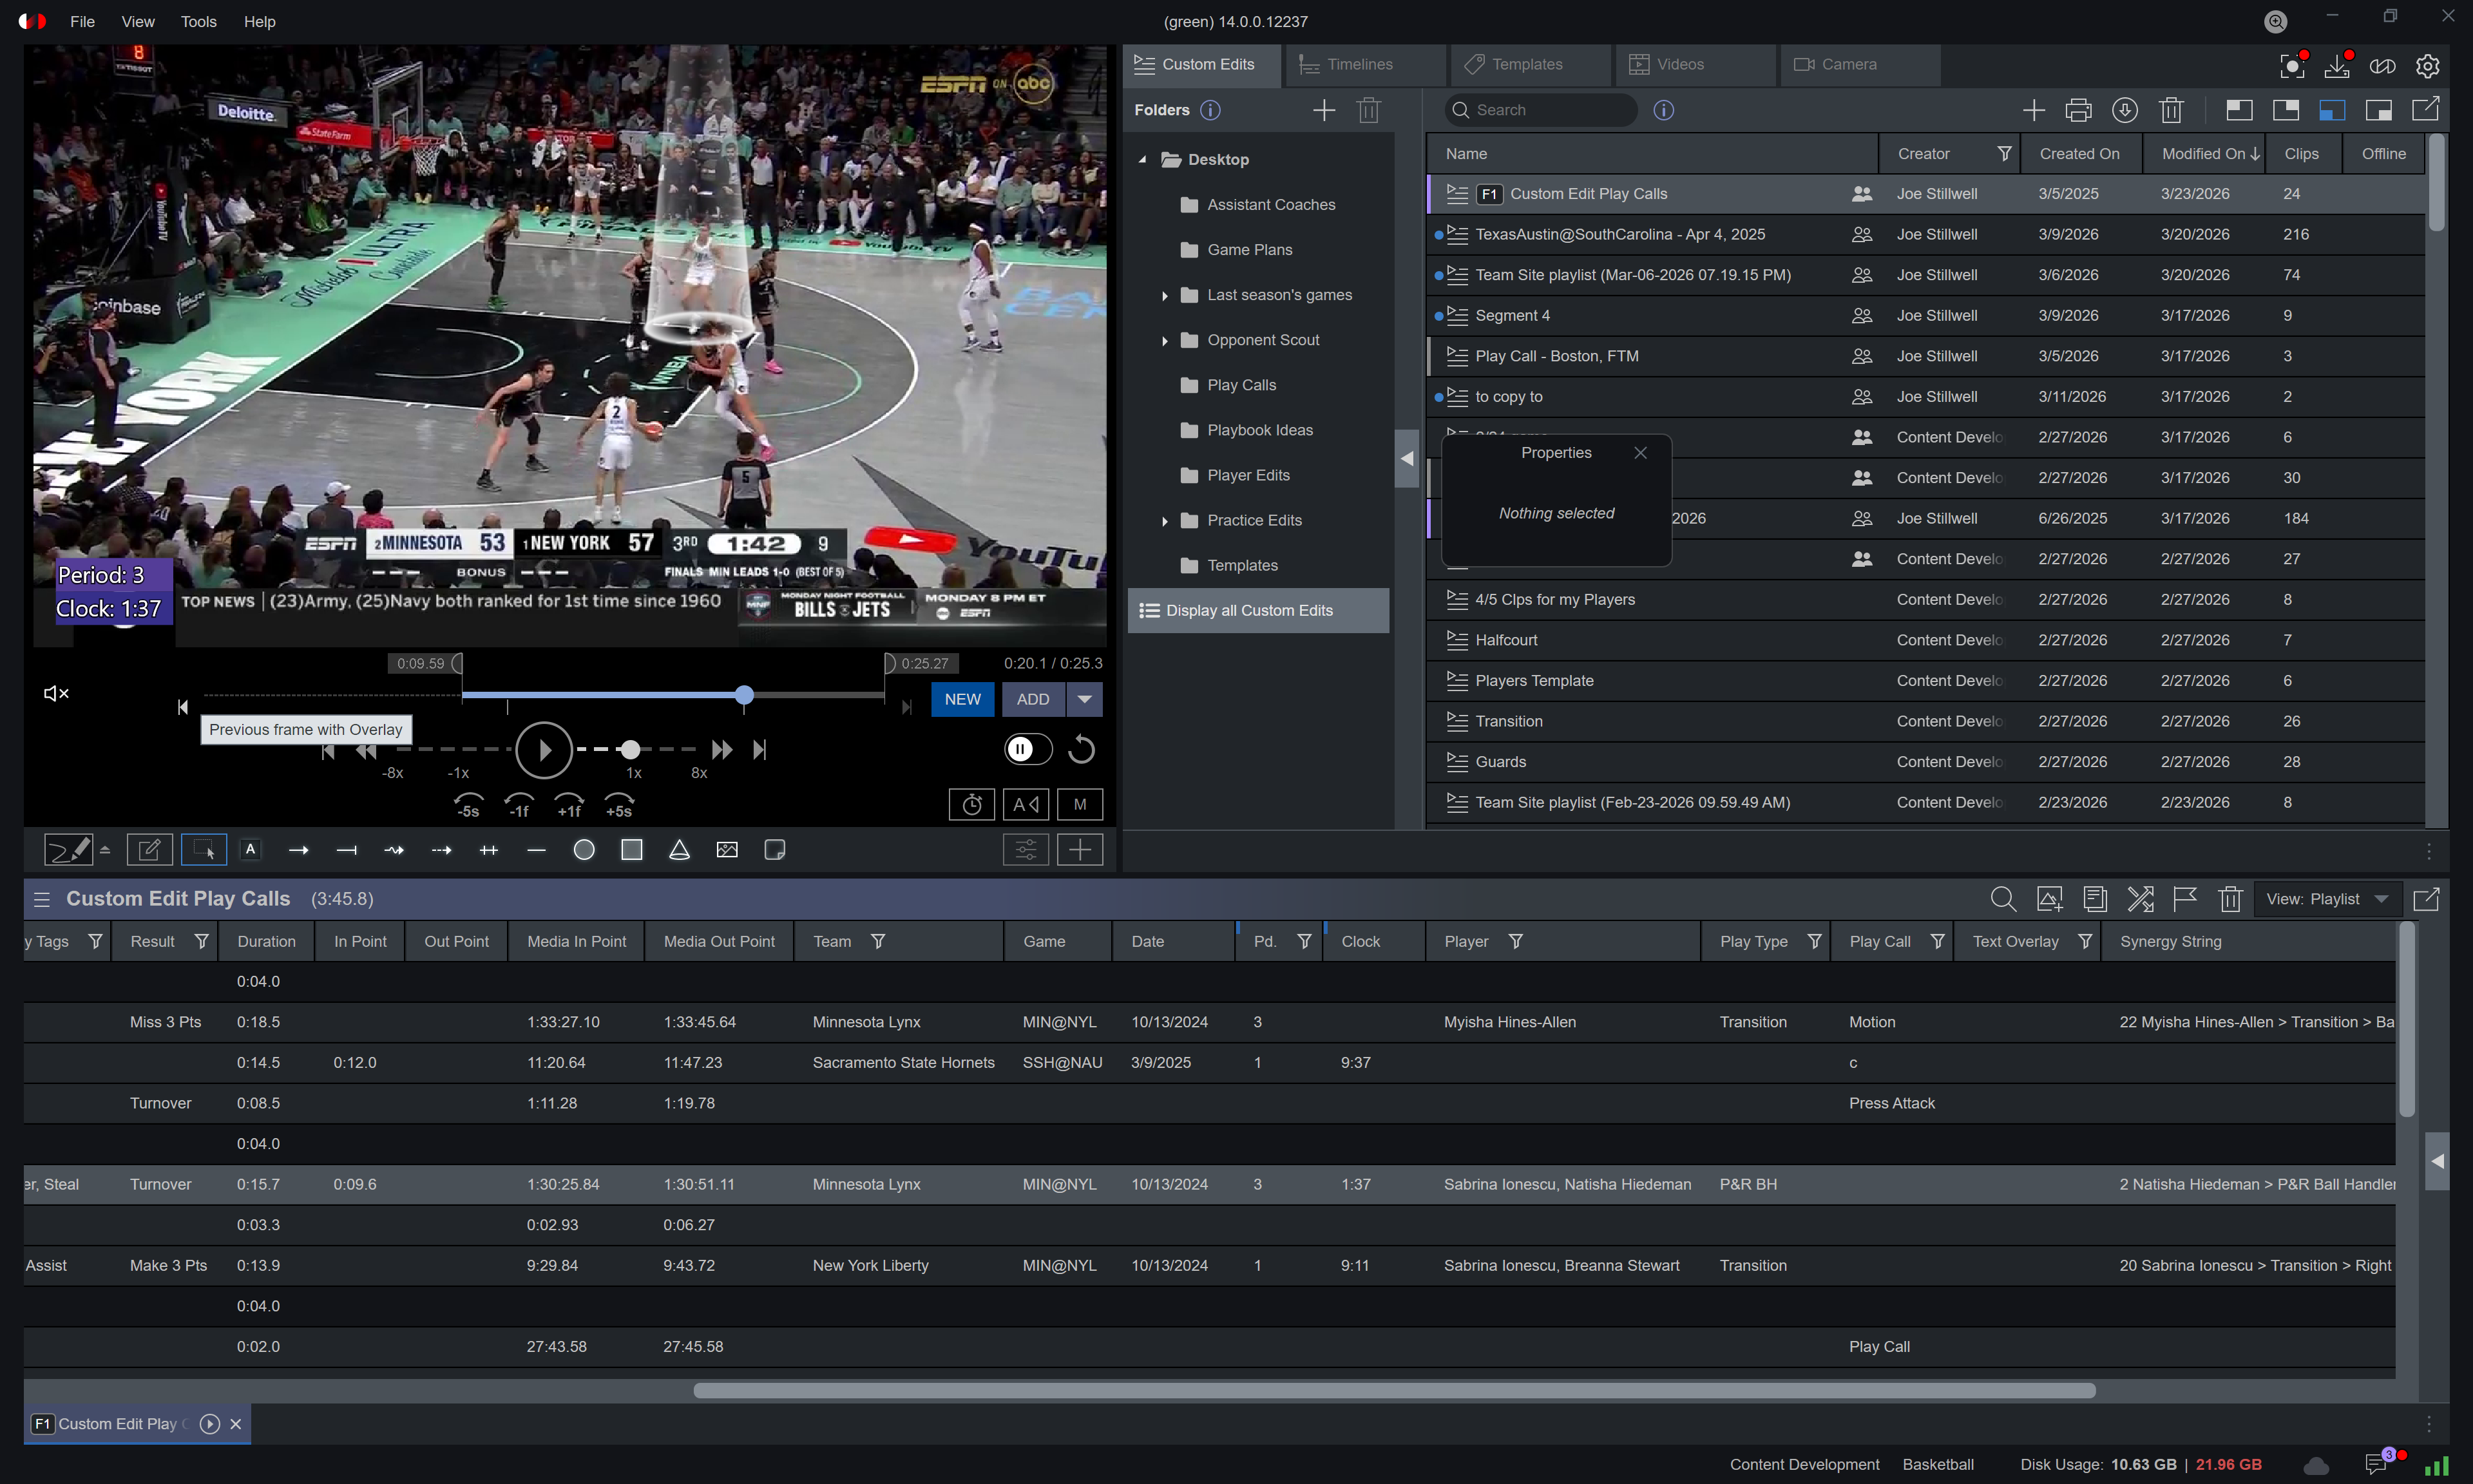Screen dimensions: 2473x1484
Task: Switch to the Timelines tab
Action: point(1359,64)
